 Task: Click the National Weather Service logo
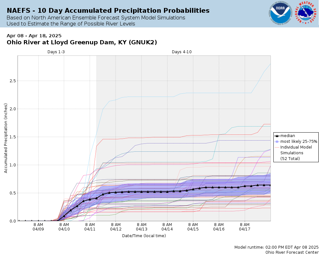click(x=307, y=13)
